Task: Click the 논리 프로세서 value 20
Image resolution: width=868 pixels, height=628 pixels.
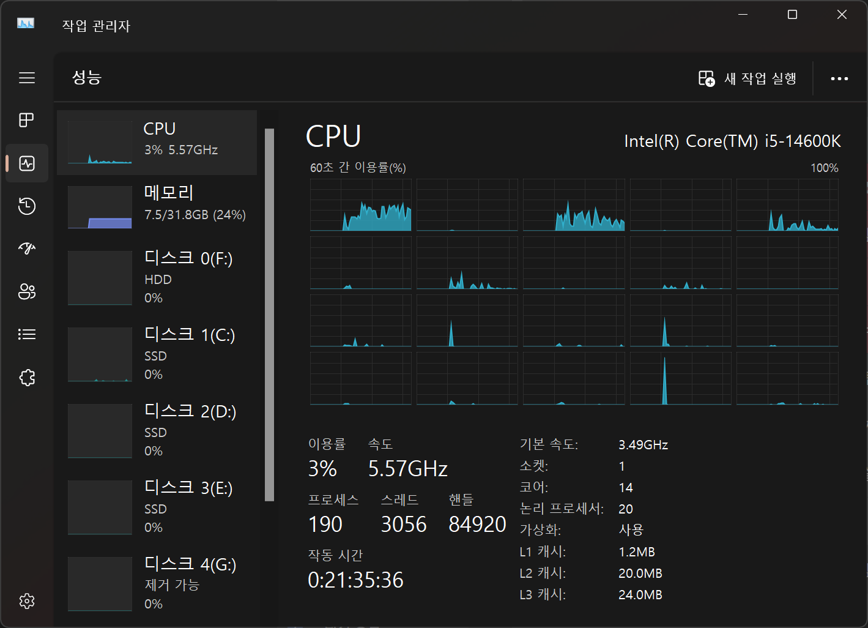Action: (x=626, y=509)
